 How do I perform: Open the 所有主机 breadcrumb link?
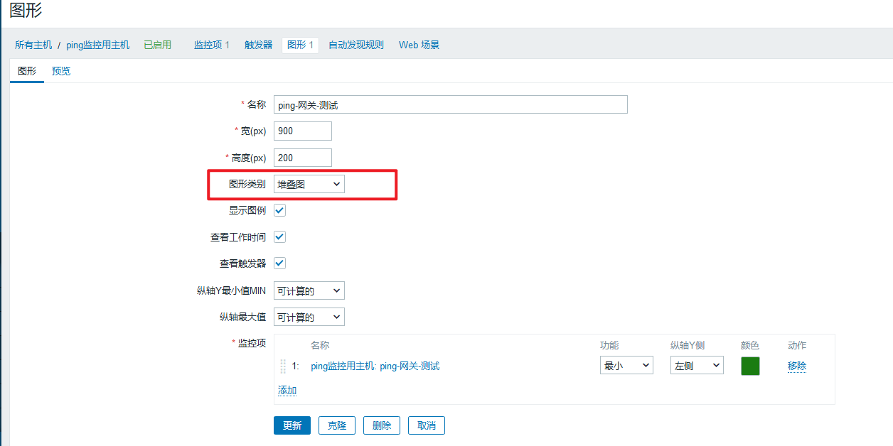coord(33,45)
